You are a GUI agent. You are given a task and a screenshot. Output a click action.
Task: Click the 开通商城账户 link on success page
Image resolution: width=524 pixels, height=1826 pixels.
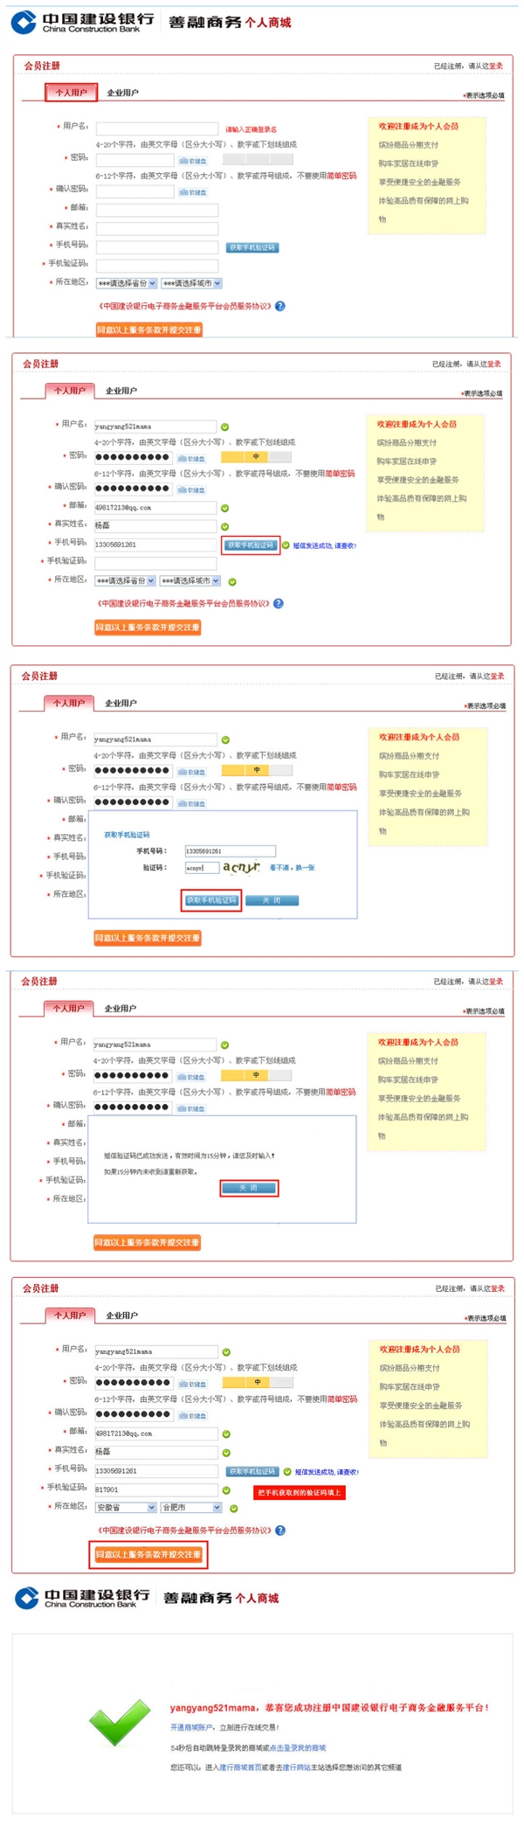191,1727
